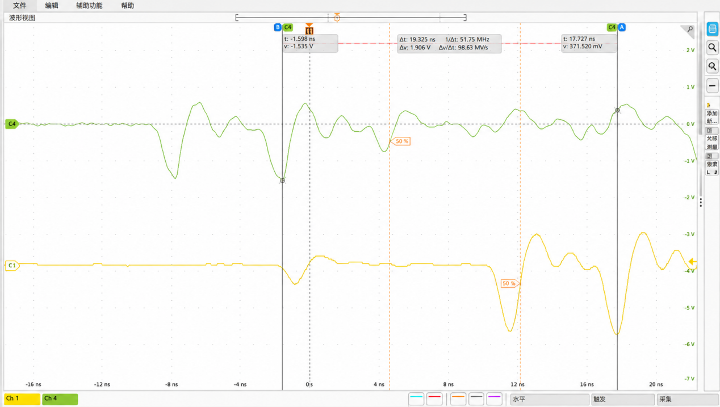
Task: Click the zoom magnifier in waveform corner
Action: [689, 30]
